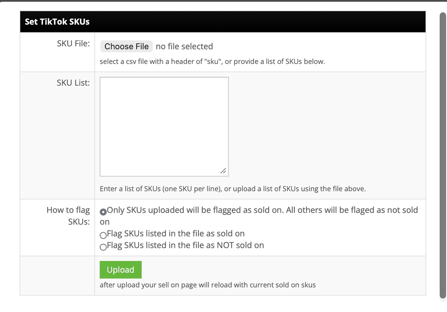Click the 'select a csv file with a header' hint
Screen dimensions: 447x312
click(213, 61)
